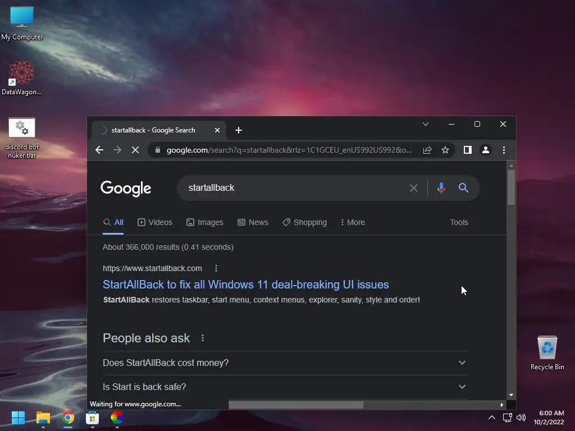Click the People also ask heading
The image size is (575, 431).
point(147,338)
